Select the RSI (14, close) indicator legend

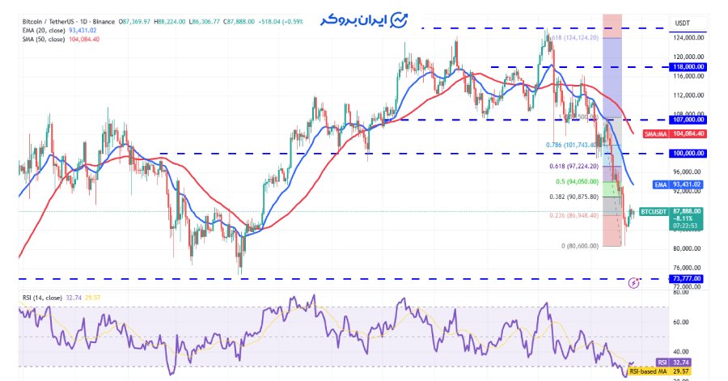40,297
